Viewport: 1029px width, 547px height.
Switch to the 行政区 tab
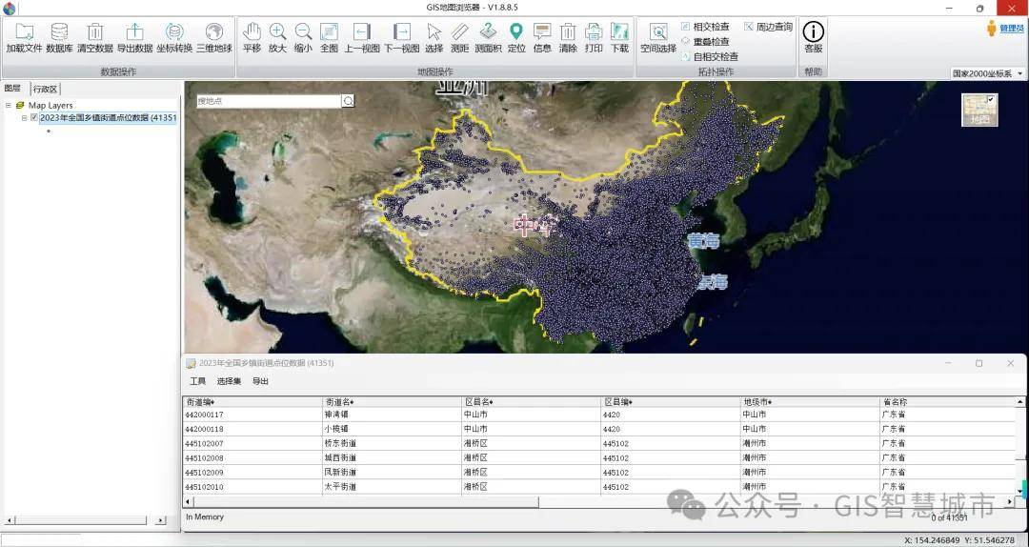pyautogui.click(x=45, y=89)
